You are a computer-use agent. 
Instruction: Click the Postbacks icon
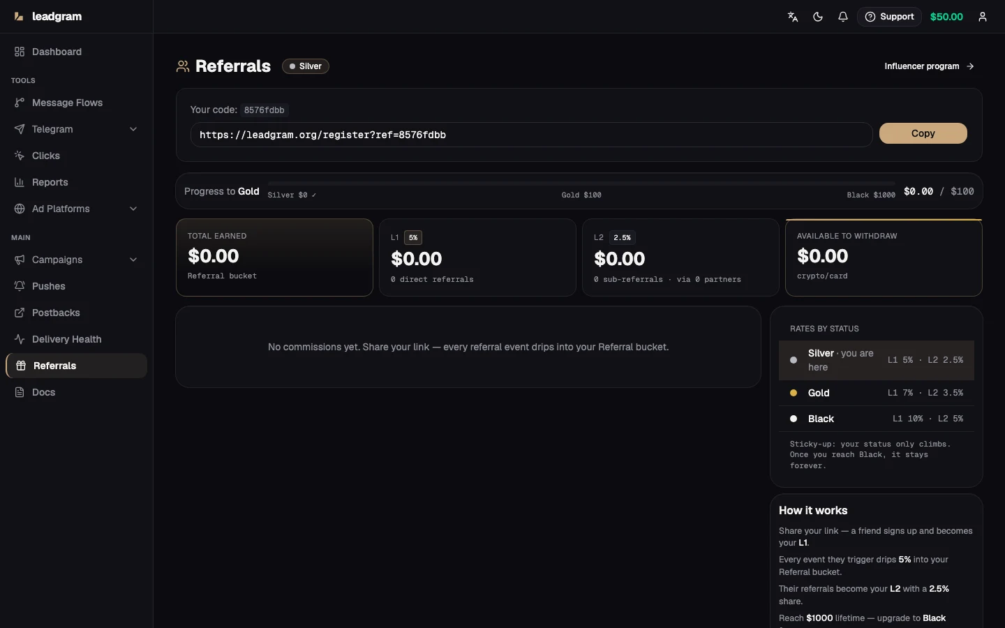pos(20,313)
